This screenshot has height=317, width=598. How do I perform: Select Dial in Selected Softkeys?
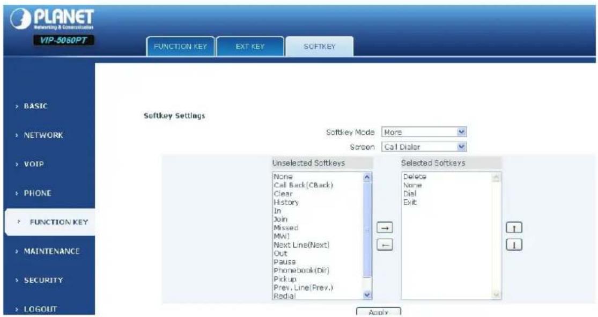coord(410,194)
